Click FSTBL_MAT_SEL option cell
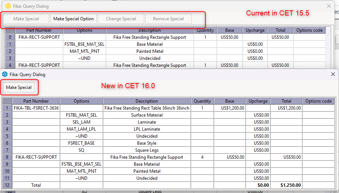 pos(82,115)
